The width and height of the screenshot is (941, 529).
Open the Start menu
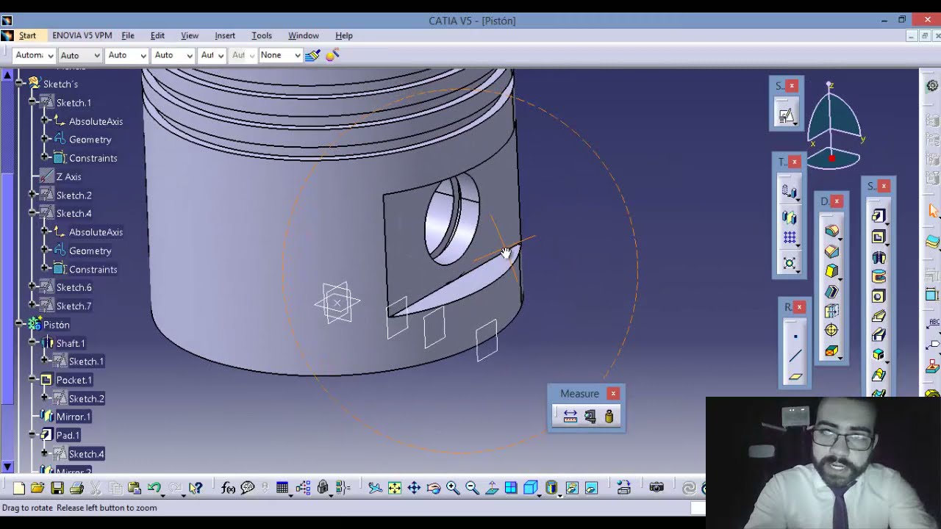click(27, 35)
